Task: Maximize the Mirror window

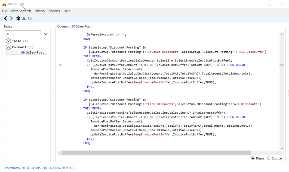Action: (270, 4)
